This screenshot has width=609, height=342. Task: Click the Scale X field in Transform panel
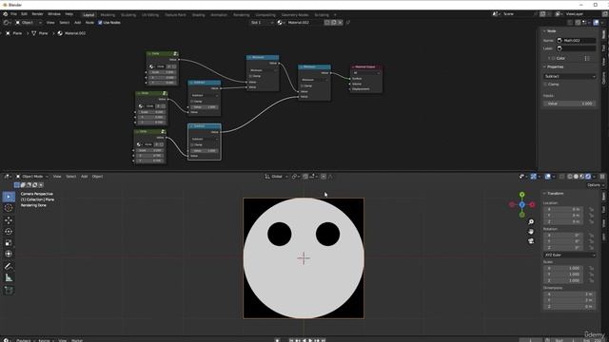point(562,268)
